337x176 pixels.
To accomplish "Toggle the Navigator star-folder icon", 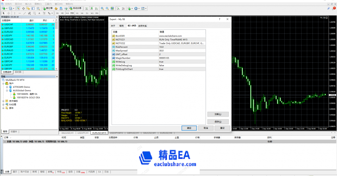I will tap(28, 8).
